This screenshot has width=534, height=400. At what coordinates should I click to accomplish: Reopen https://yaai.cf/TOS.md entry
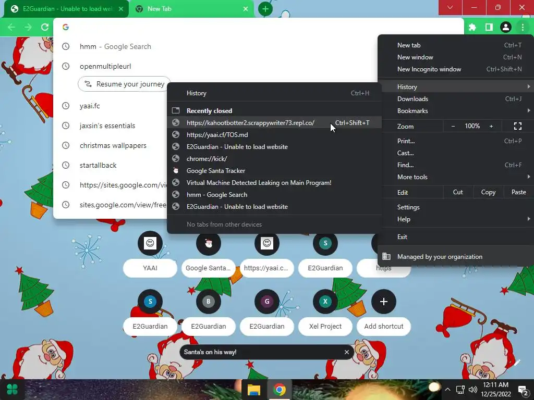tap(274, 135)
